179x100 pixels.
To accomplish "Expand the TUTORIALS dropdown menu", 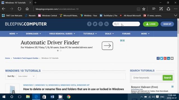I will click(90, 34).
